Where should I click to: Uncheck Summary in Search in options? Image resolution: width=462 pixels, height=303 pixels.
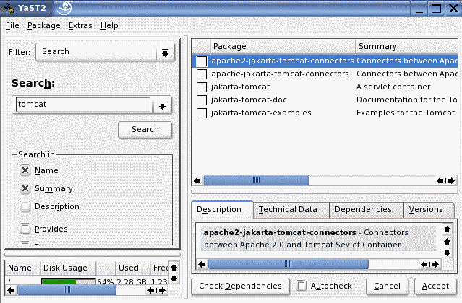(x=25, y=188)
